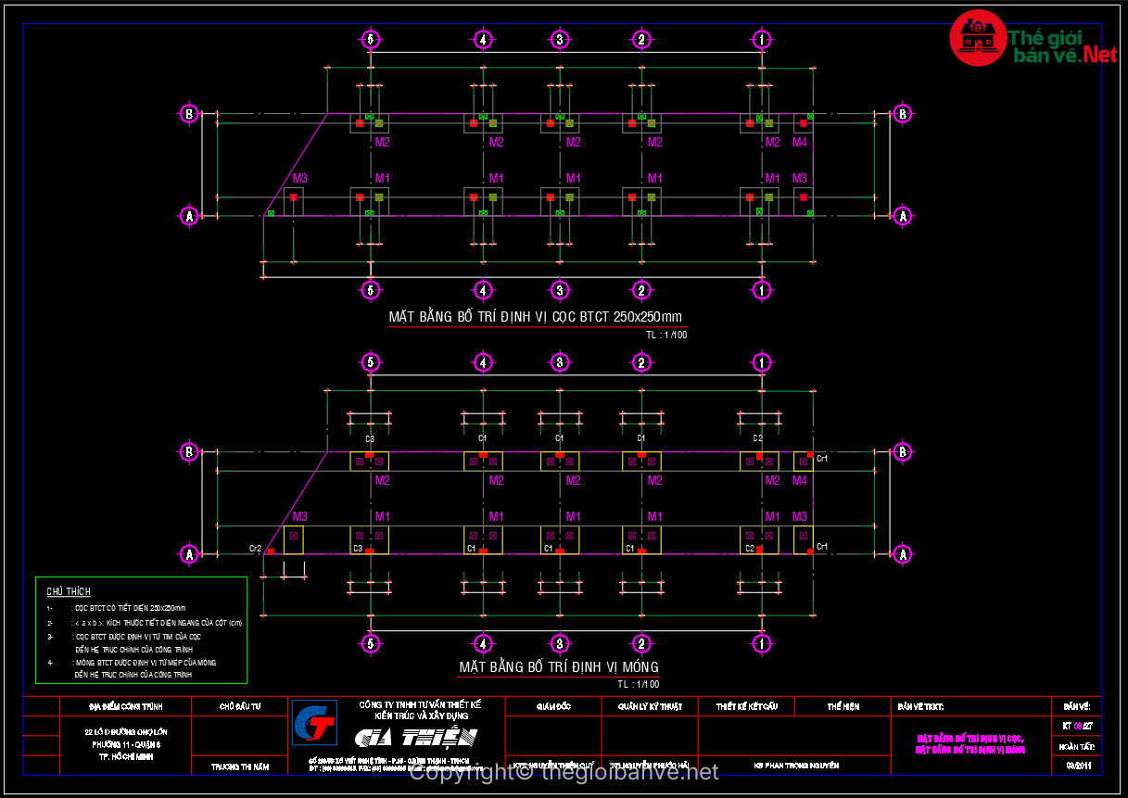Click the magenta drawing name in title block
This screenshot has width=1128, height=798.
tap(970, 744)
